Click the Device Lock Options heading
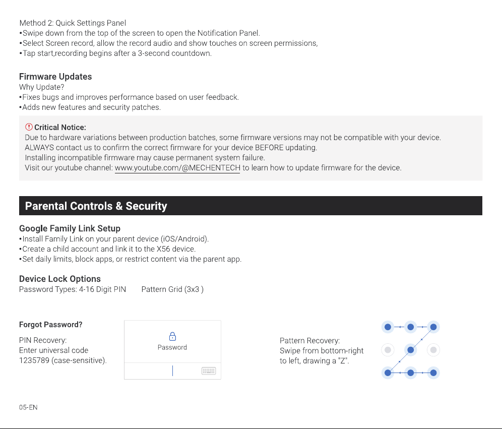This screenshot has width=502, height=429. (60, 279)
